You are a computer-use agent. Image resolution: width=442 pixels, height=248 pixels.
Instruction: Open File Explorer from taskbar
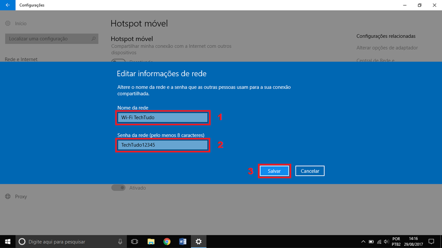point(151,242)
